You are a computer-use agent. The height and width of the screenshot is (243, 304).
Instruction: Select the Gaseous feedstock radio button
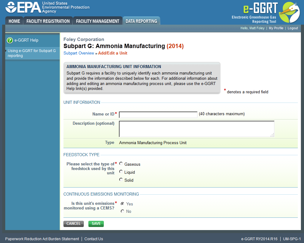pos(121,164)
